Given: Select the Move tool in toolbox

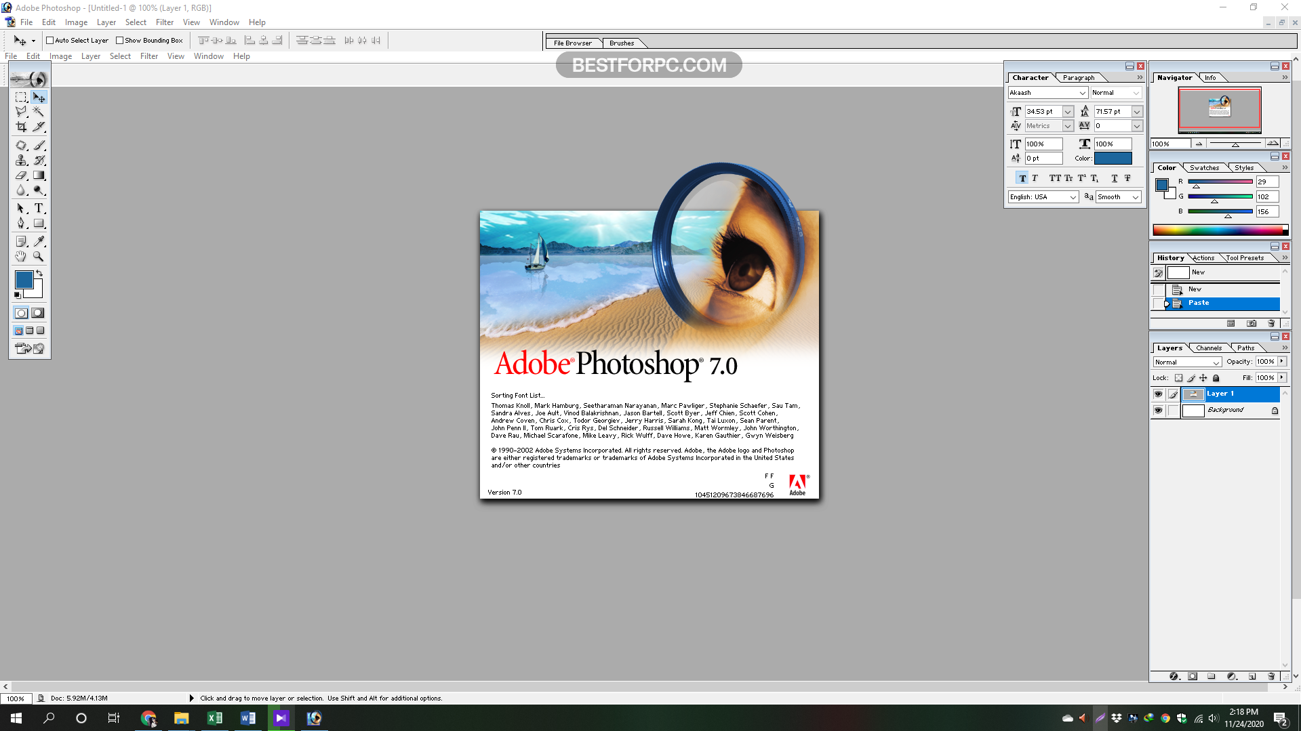Looking at the screenshot, I should pos(39,97).
